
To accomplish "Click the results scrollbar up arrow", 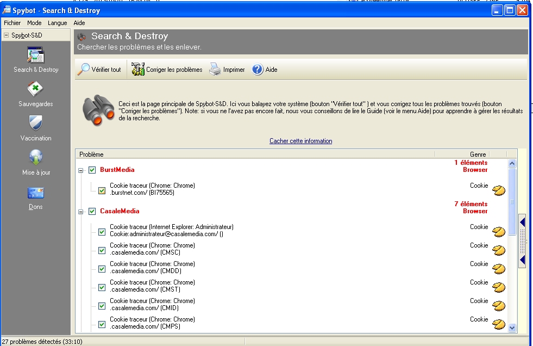I will coord(512,164).
